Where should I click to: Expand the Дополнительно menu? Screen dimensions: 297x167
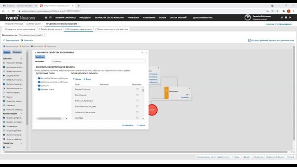pos(203,18)
